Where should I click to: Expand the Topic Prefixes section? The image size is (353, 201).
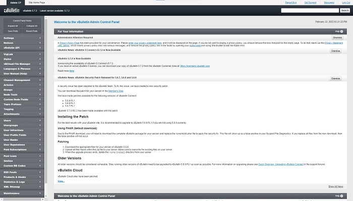pos(22,105)
